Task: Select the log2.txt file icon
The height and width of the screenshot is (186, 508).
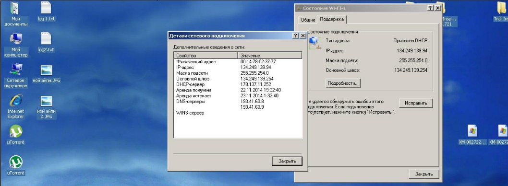Action: click(x=46, y=42)
